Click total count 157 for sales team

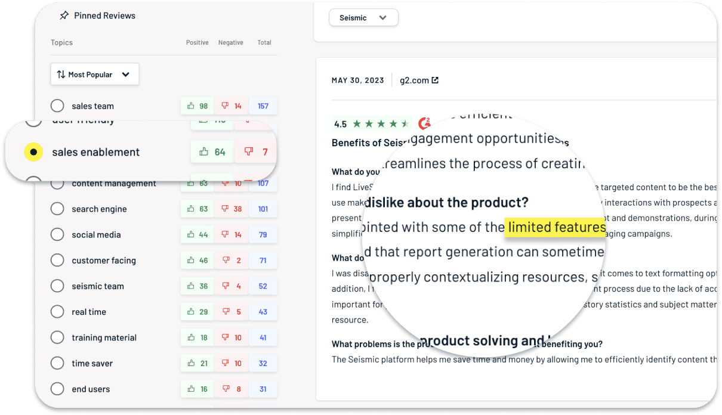(x=263, y=106)
